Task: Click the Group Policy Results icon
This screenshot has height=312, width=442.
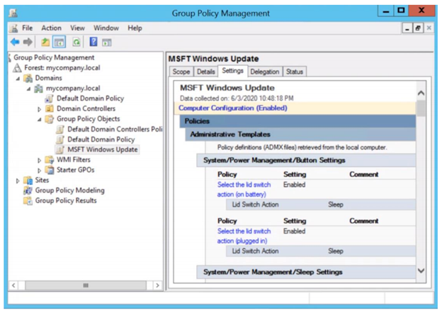Action: pyautogui.click(x=28, y=201)
